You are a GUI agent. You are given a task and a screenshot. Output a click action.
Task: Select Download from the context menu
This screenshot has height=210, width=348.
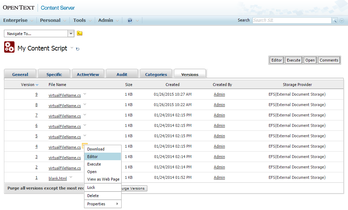click(96, 149)
